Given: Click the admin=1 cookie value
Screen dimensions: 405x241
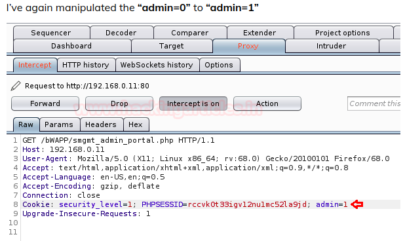Looking at the screenshot, I should pos(332,204).
